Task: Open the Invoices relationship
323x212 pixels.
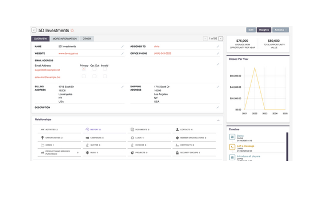Action: (149, 145)
